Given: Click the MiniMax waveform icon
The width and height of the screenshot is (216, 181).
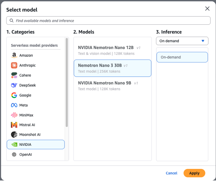Looking at the screenshot, I should click(x=14, y=115).
